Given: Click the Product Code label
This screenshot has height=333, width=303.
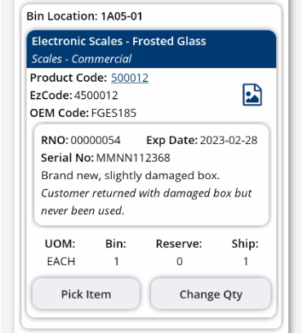Looking at the screenshot, I should pyautogui.click(x=69, y=78).
